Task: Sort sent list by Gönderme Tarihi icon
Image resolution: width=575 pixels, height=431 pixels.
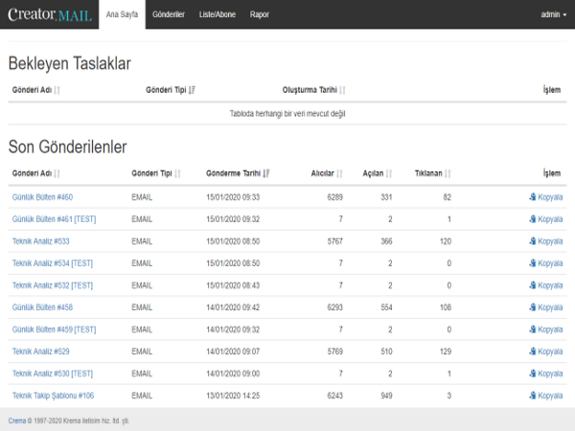Action: 266,173
